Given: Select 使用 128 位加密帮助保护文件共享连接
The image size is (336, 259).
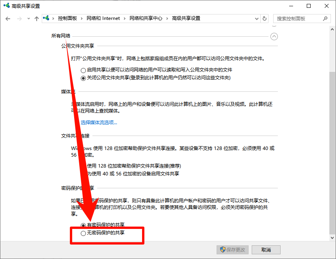Looking at the screenshot, I should (84, 165).
